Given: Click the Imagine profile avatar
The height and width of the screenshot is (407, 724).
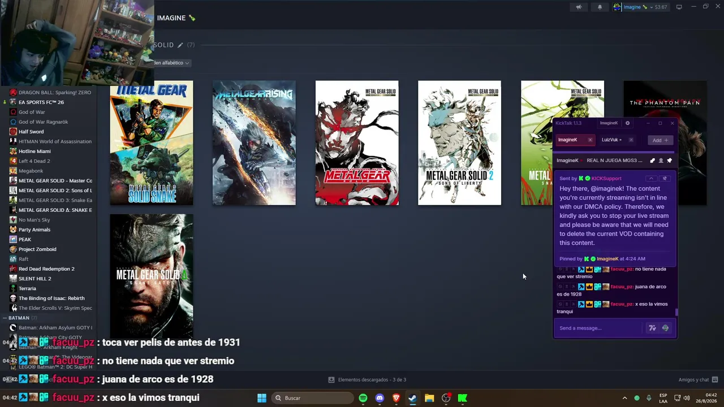Looking at the screenshot, I should (x=618, y=7).
